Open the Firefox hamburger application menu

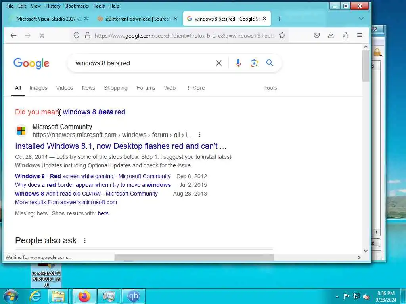point(360,35)
